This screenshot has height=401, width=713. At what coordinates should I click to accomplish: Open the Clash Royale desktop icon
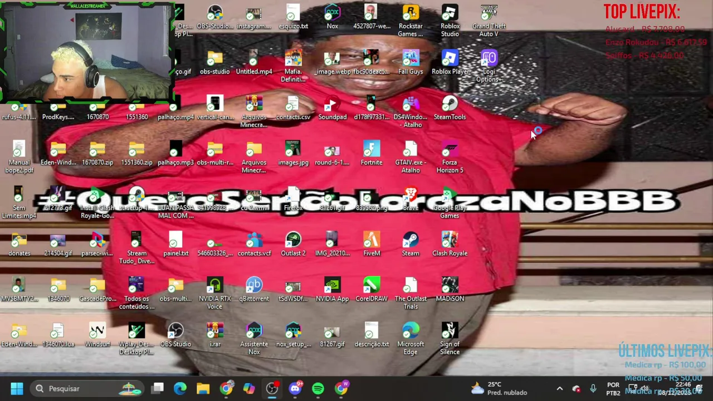[450, 244]
